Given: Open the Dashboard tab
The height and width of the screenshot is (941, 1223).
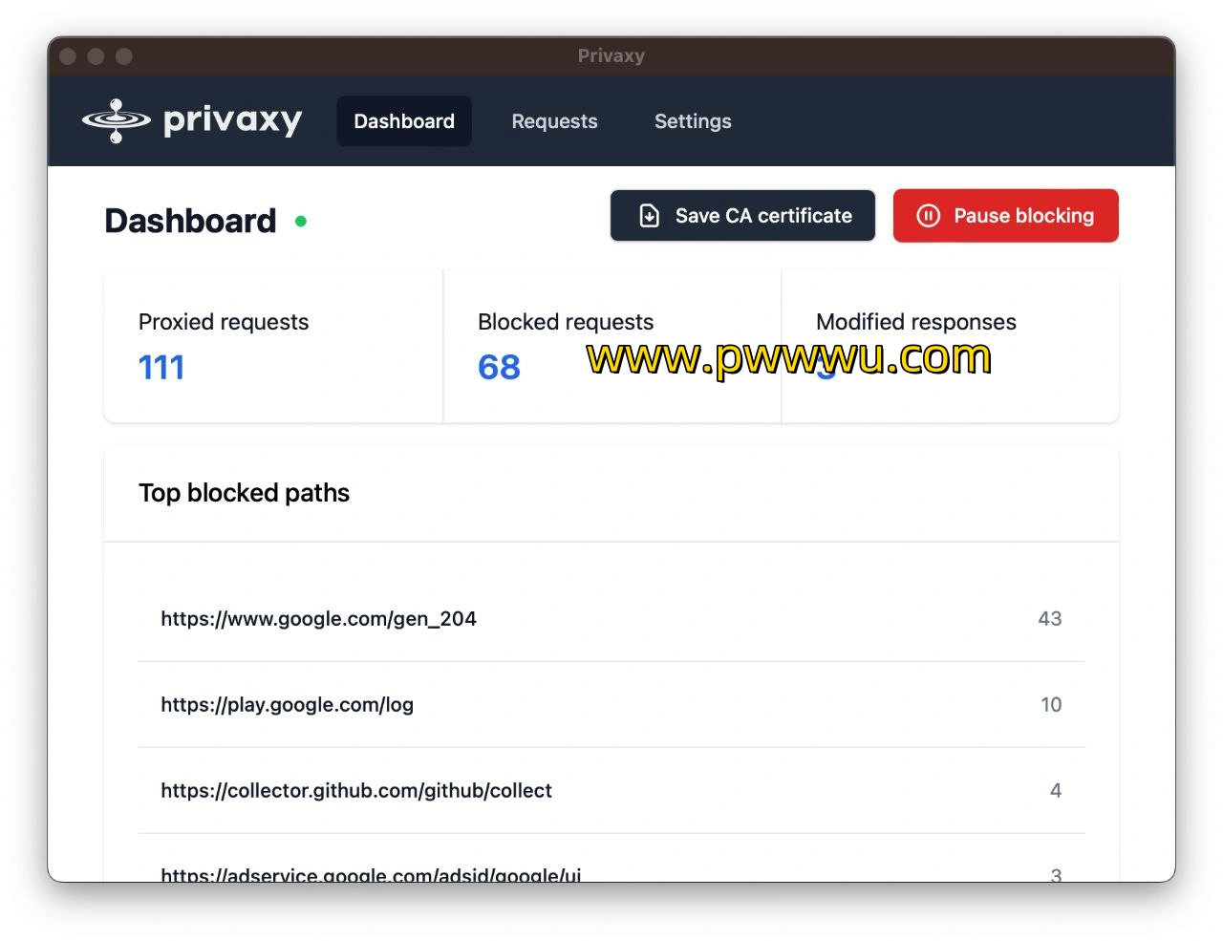Looking at the screenshot, I should pos(404,121).
